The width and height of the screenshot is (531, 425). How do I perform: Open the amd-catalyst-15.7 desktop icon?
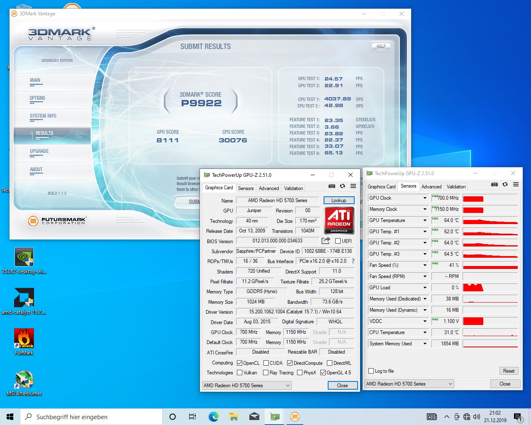(x=24, y=301)
